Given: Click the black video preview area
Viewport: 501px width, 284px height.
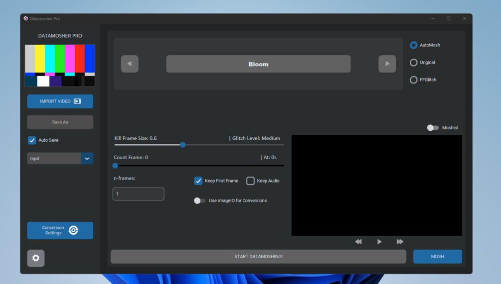Looking at the screenshot, I should (377, 186).
